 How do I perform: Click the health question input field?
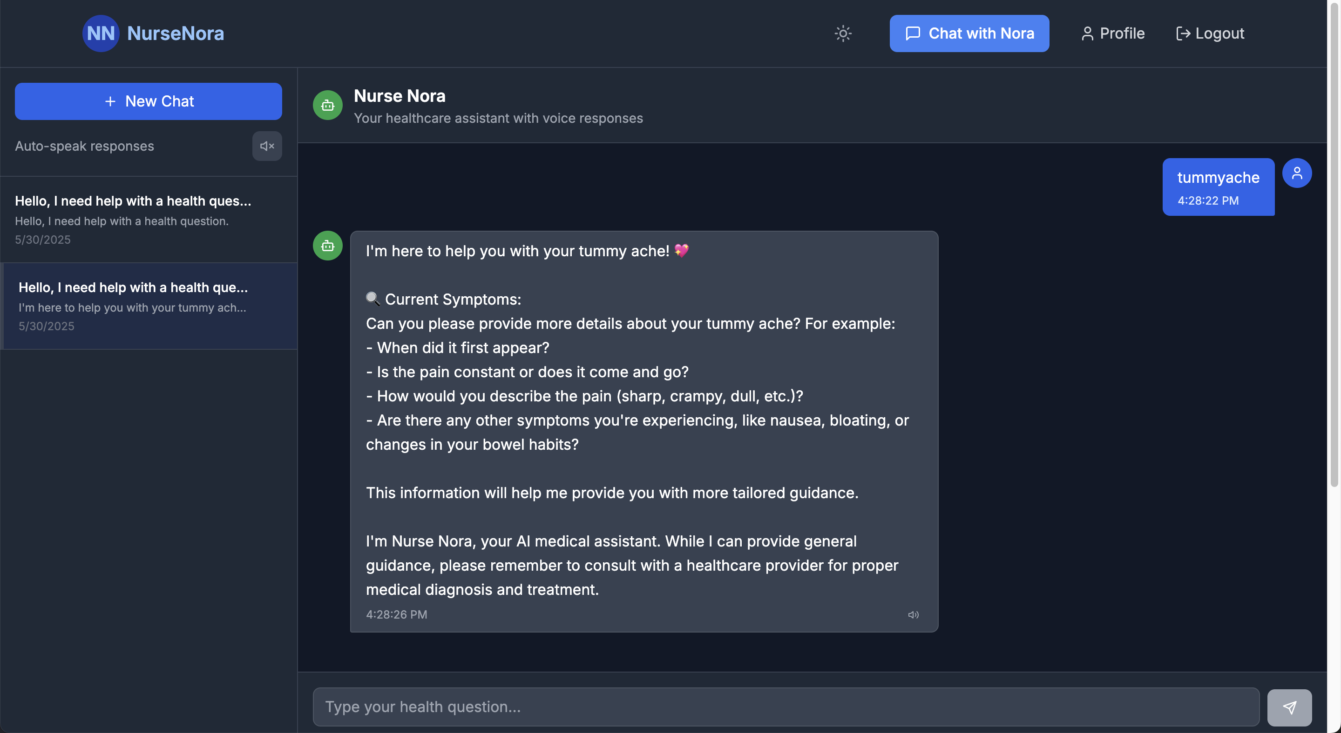tap(786, 707)
